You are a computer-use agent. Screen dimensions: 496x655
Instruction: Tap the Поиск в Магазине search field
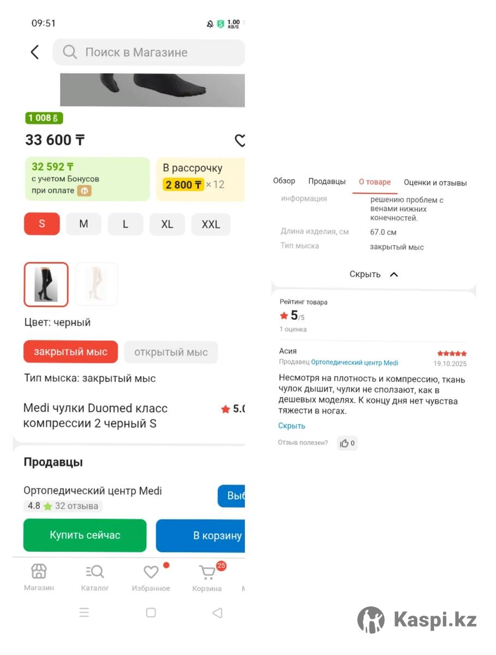[x=148, y=52]
